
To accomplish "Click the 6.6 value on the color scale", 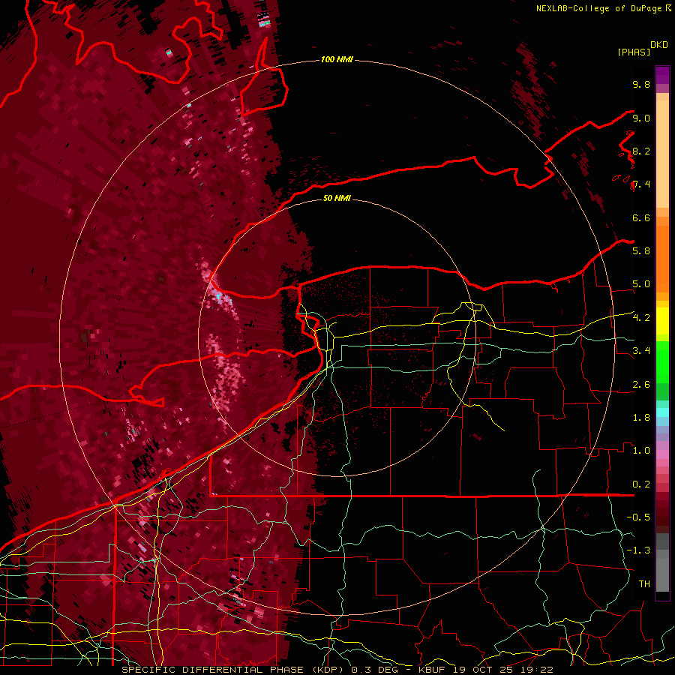I will point(641,217).
